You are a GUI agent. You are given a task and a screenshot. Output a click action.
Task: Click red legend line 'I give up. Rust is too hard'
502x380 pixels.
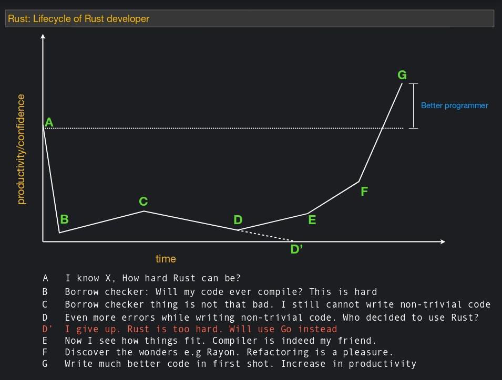[200, 329]
